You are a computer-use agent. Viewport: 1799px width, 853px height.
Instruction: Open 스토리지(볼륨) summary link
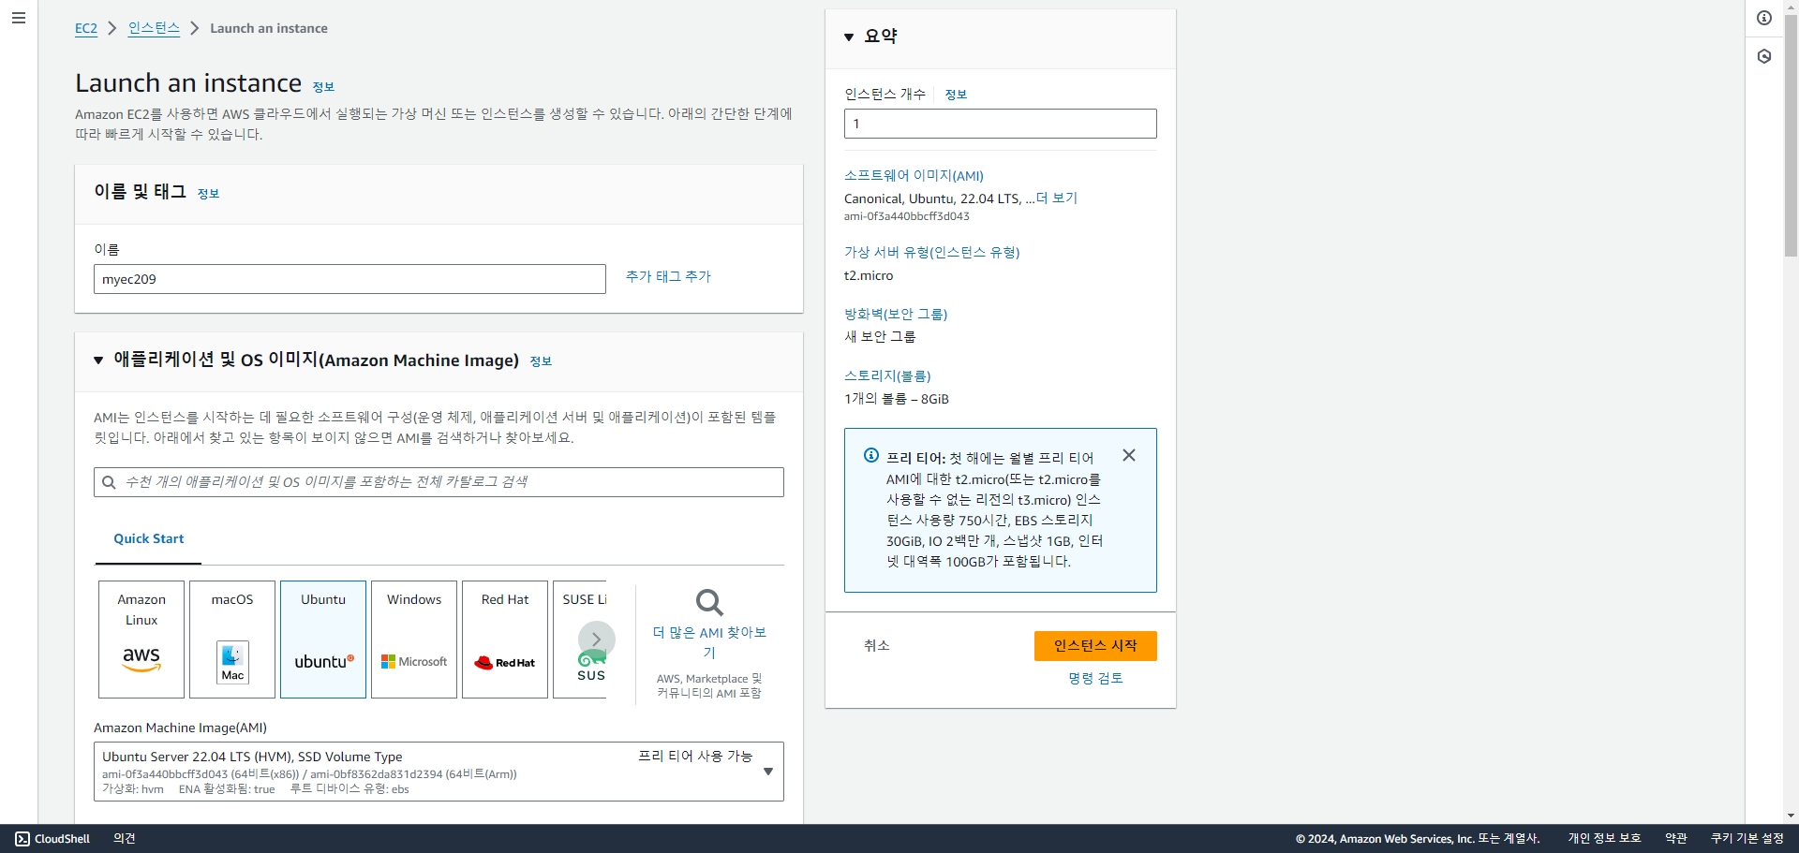coord(887,376)
